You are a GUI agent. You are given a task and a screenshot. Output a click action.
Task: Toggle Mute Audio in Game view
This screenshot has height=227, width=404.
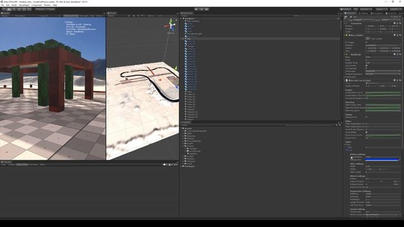(x=84, y=16)
